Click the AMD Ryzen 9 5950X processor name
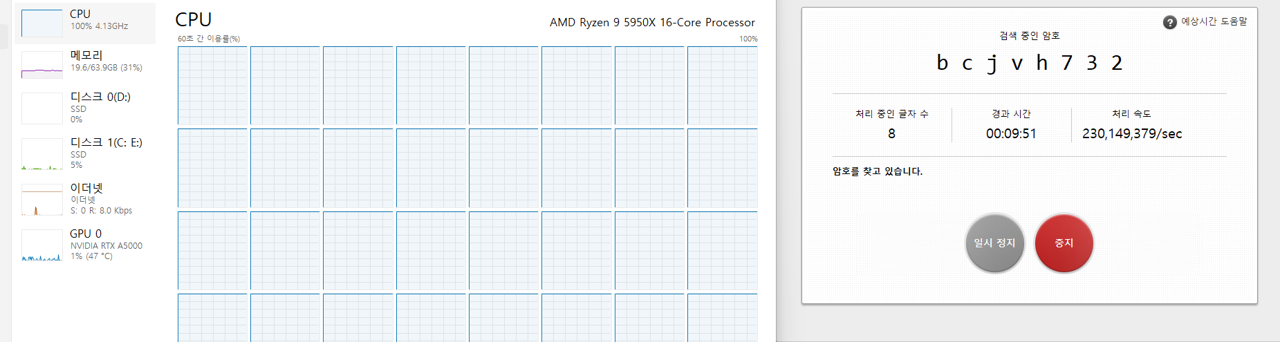Viewport: 1280px width, 342px height. point(652,23)
